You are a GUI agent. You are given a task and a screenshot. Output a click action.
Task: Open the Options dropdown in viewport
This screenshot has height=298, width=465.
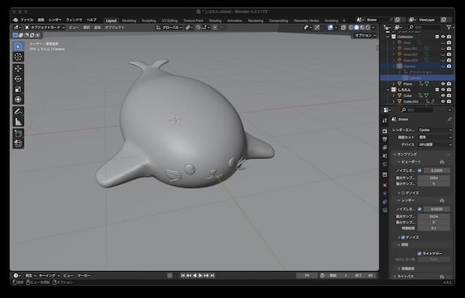[365, 36]
